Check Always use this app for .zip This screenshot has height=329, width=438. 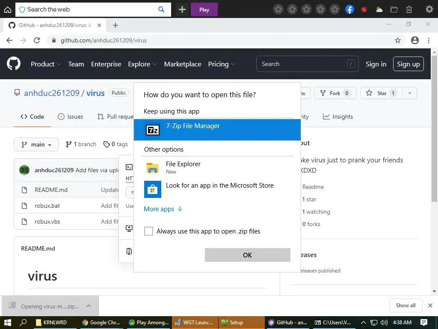(148, 231)
